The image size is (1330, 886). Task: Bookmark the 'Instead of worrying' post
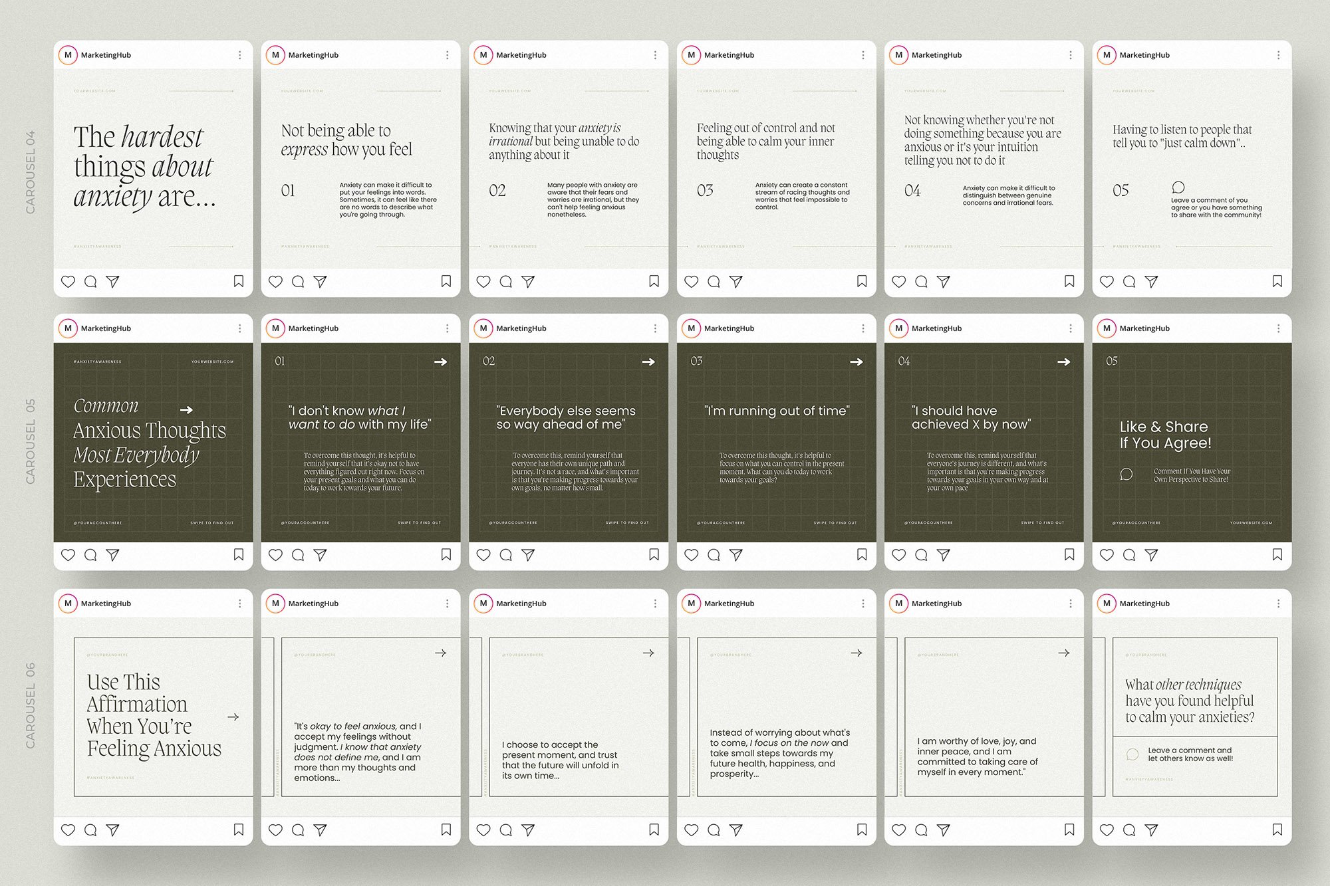coord(862,830)
